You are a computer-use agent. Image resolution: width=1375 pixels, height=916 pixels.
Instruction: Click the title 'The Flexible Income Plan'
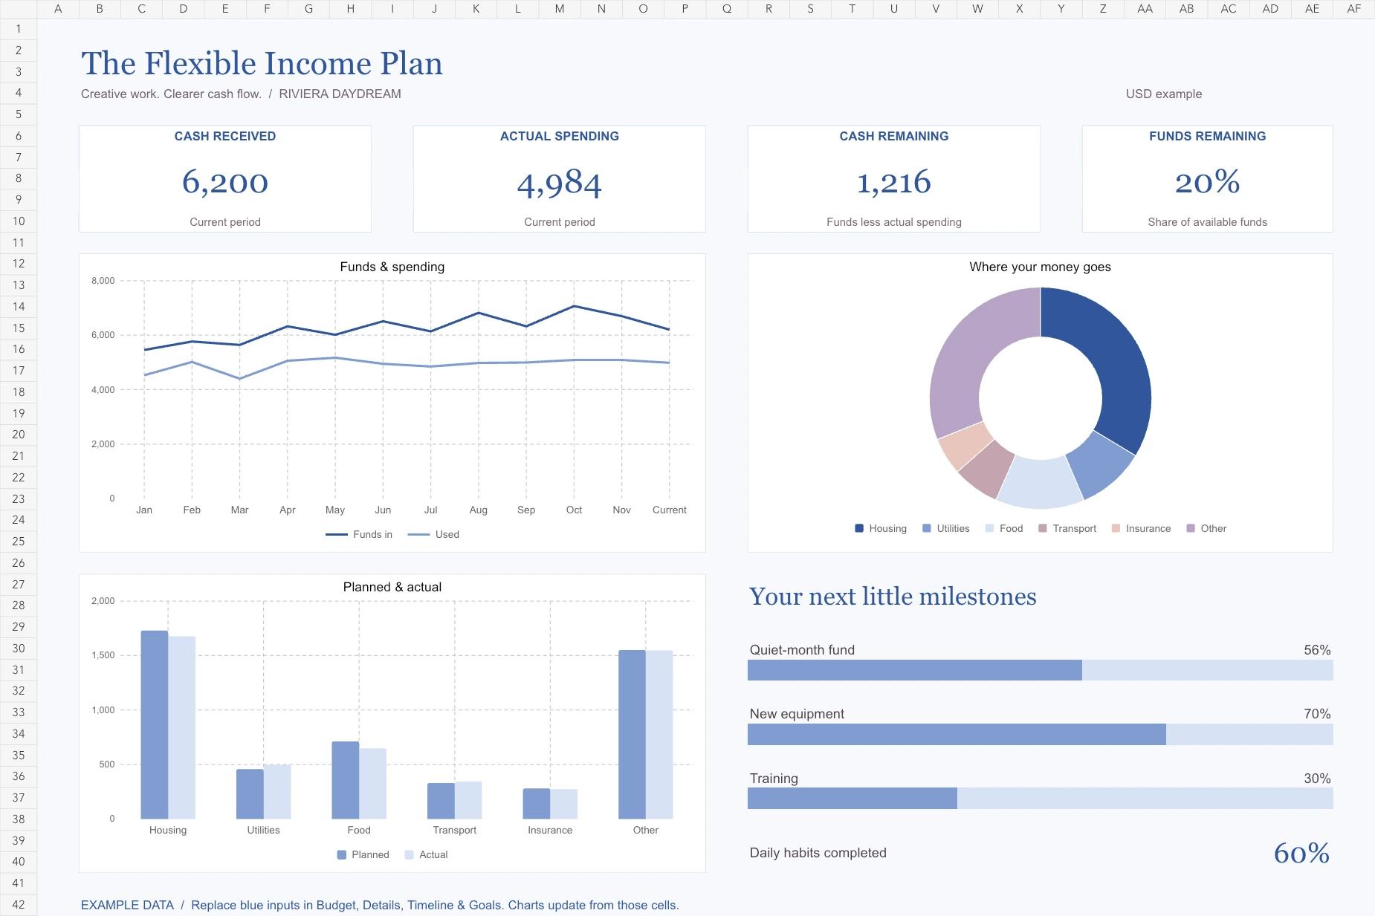tap(262, 63)
